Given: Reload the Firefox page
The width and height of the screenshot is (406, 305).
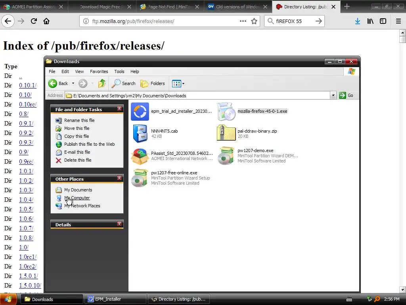Looking at the screenshot, I should (x=34, y=21).
